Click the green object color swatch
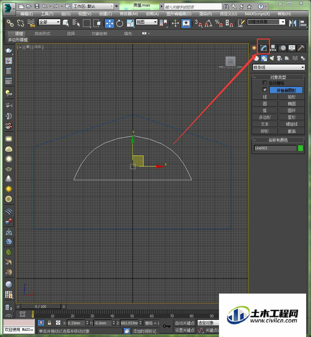The image size is (311, 337). [300, 148]
